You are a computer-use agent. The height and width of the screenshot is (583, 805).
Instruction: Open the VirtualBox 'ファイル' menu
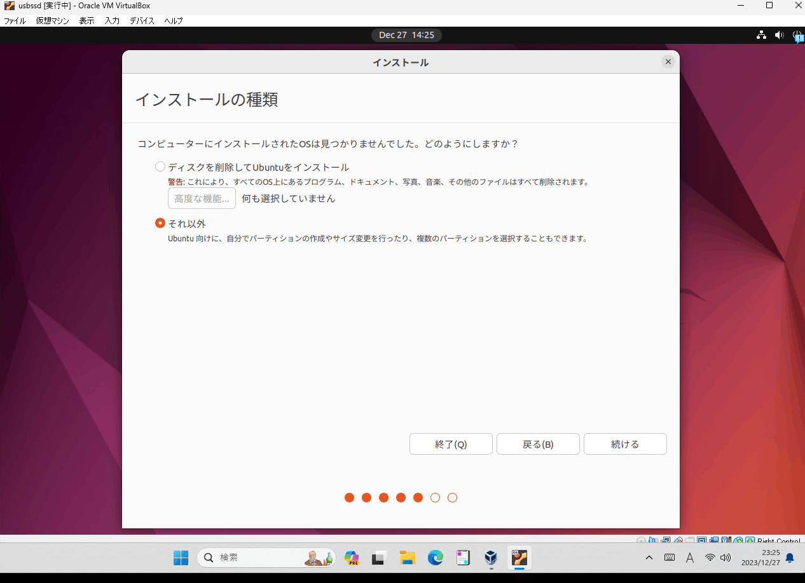coord(15,21)
